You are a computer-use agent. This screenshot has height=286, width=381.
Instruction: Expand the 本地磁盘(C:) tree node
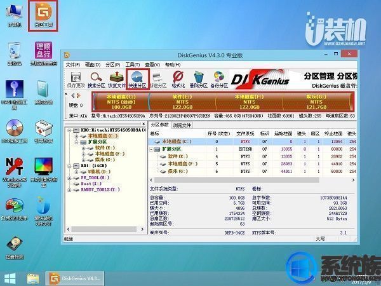pyautogui.click(x=77, y=136)
